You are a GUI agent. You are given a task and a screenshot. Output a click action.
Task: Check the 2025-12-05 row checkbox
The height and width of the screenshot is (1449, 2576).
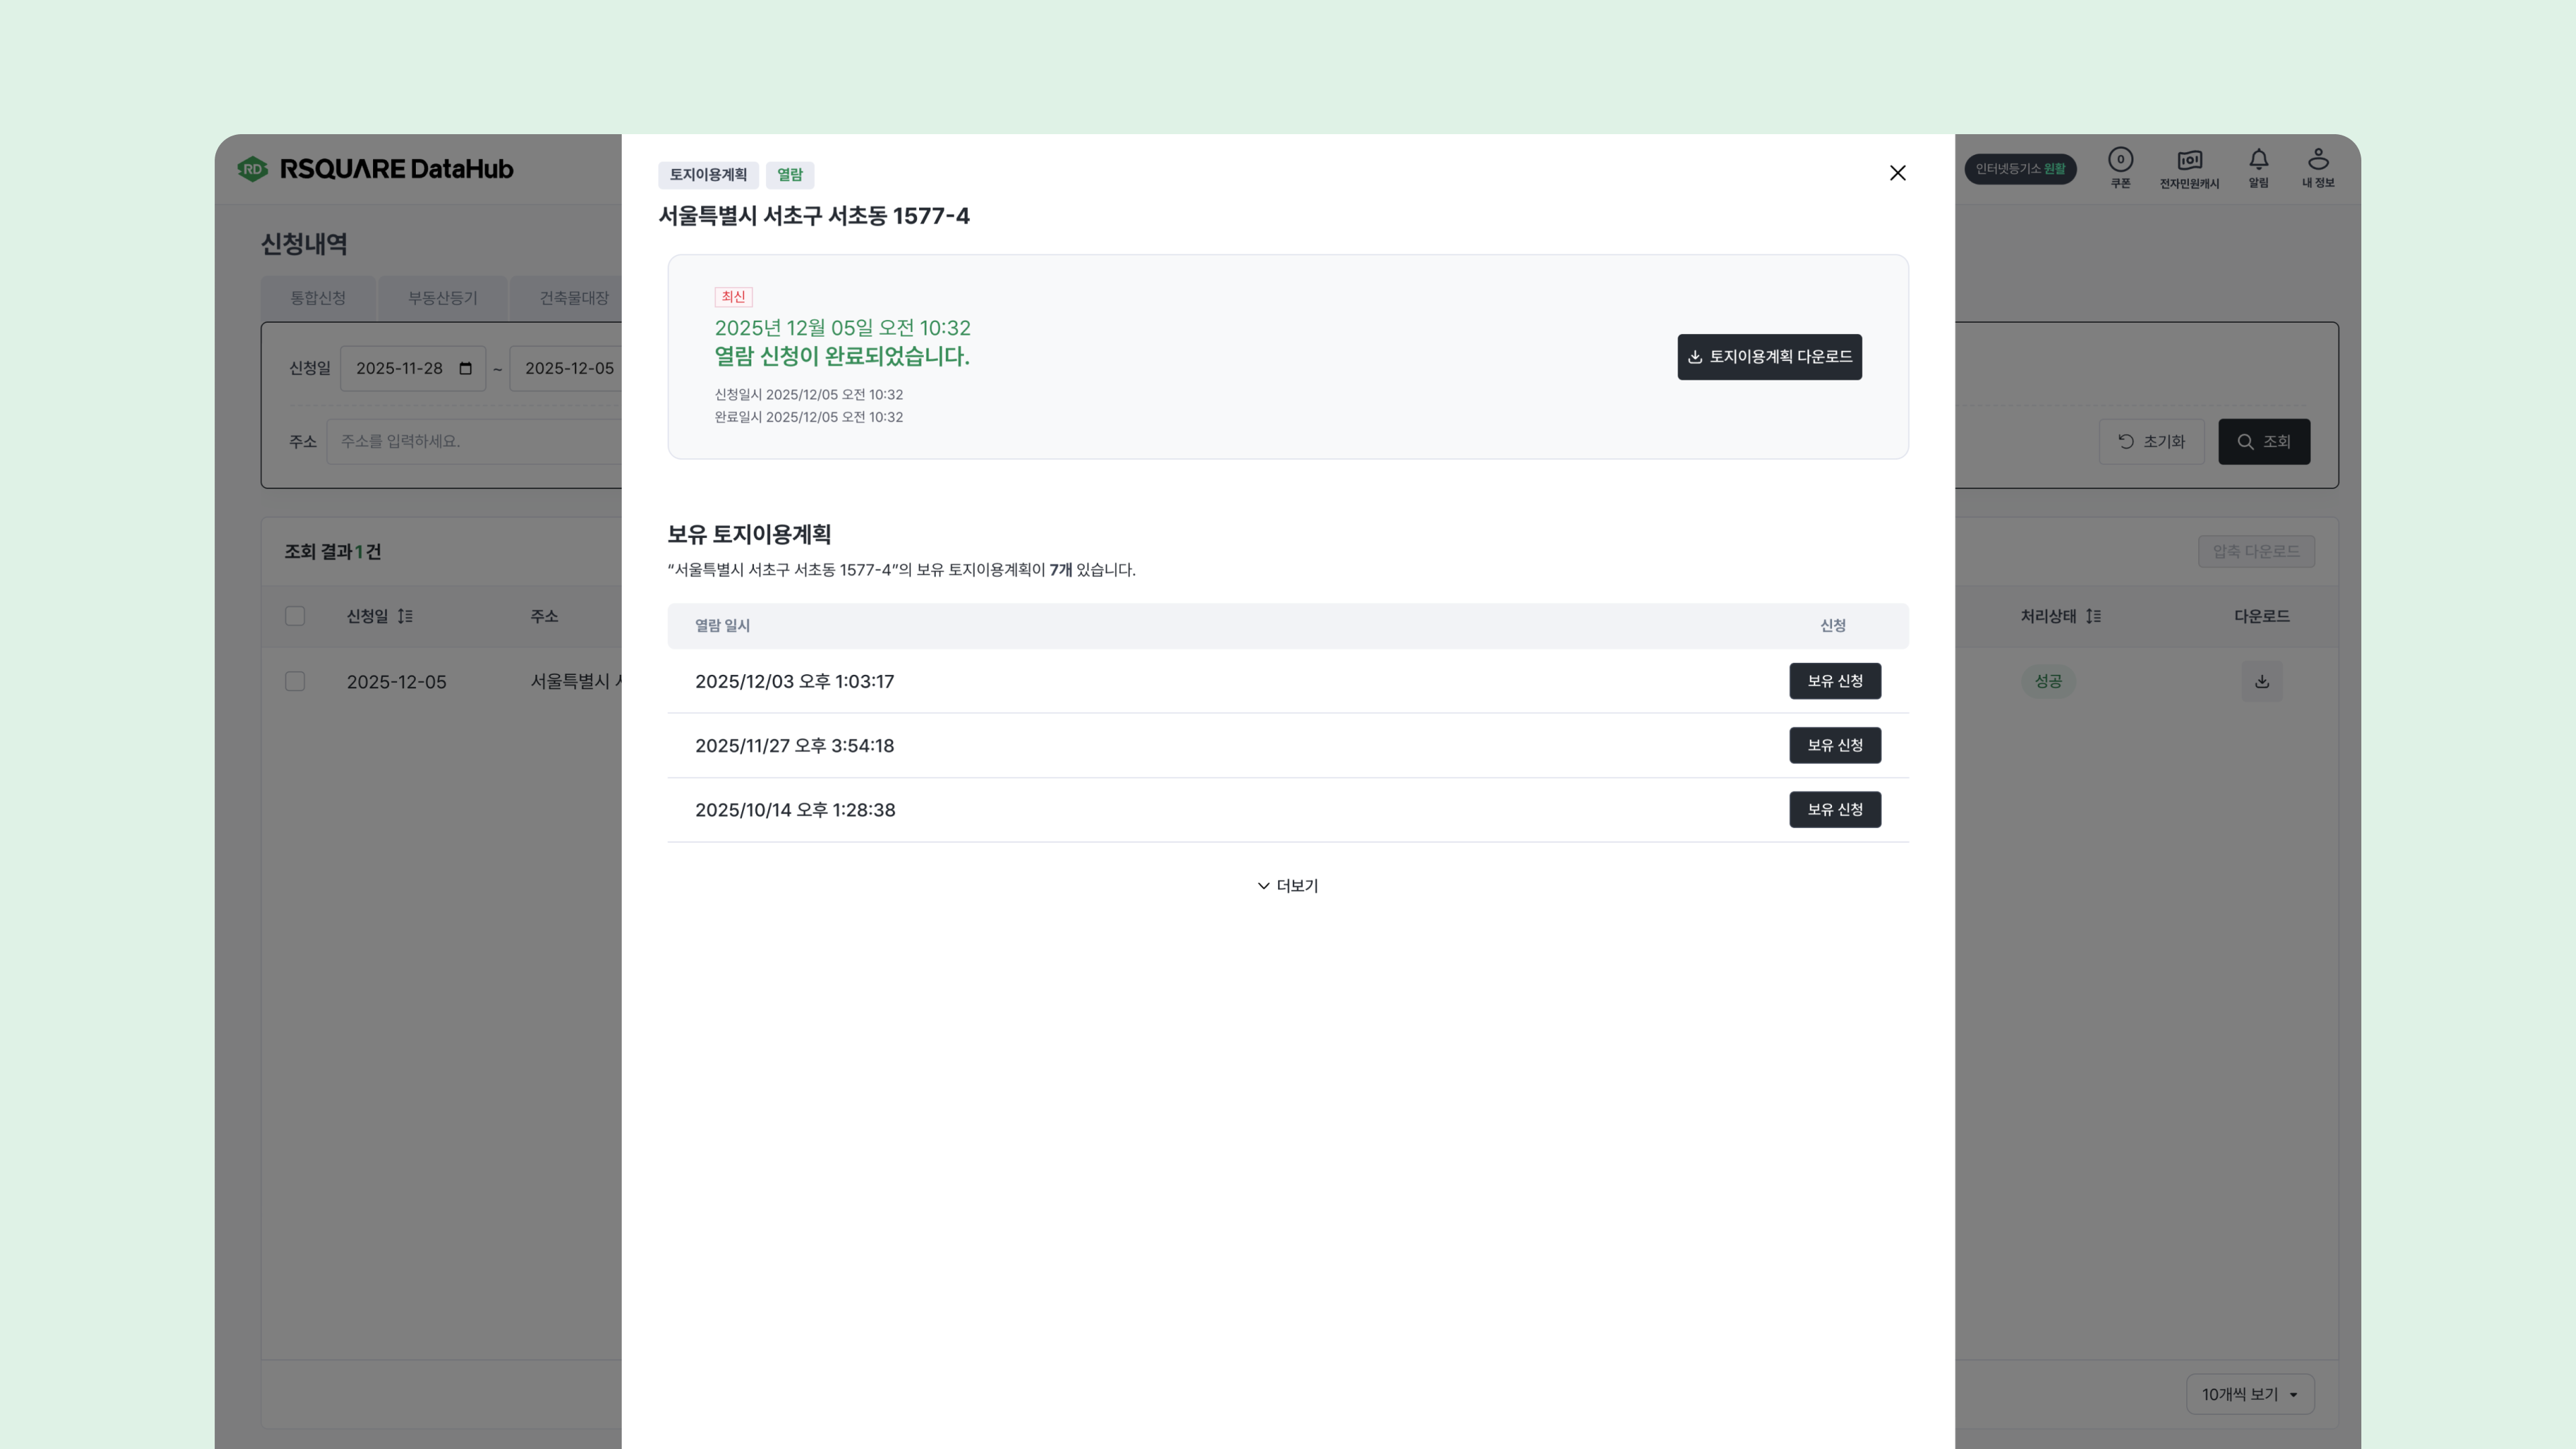coord(295,682)
